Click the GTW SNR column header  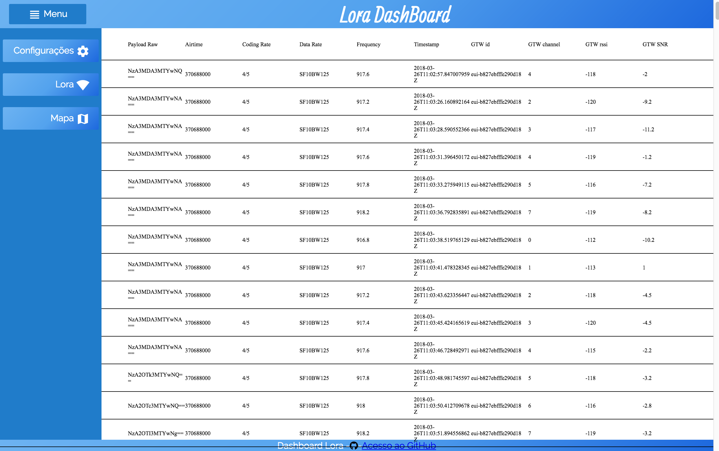tap(655, 45)
